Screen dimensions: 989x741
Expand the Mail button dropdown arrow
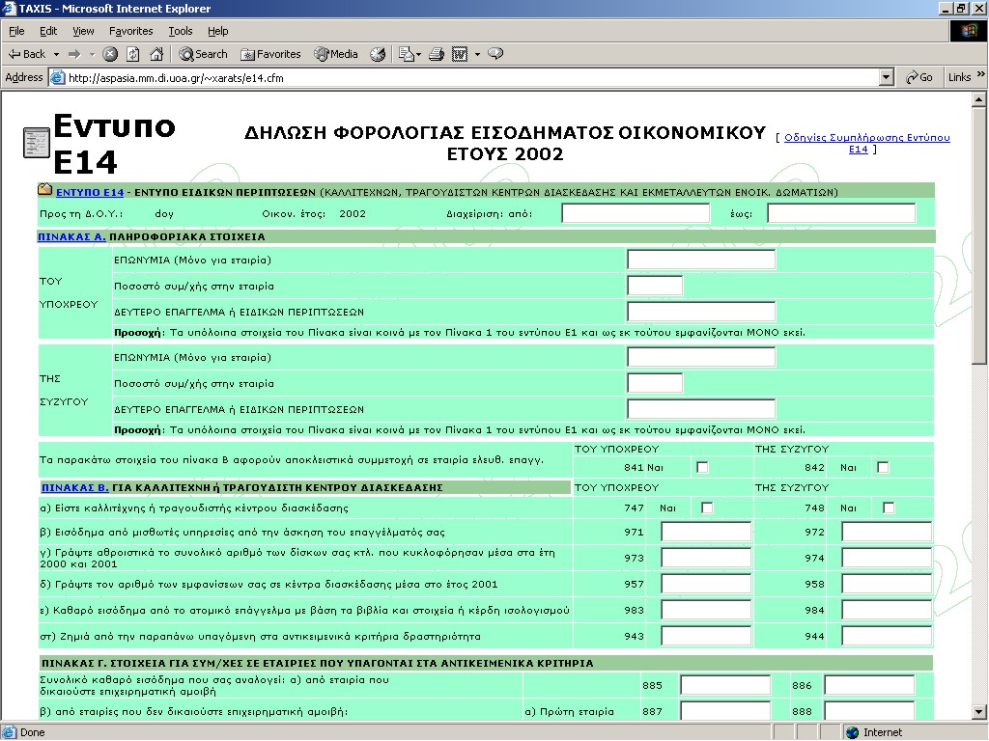(418, 54)
